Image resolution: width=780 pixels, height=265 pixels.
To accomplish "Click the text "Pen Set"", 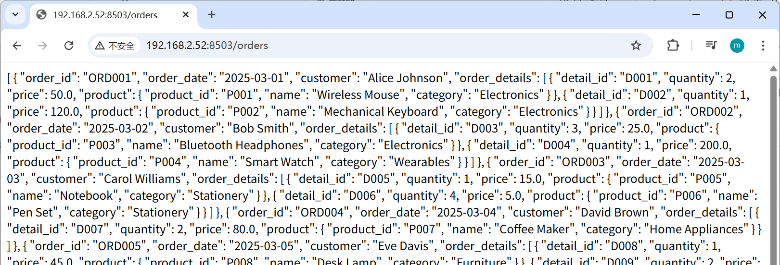I will click(x=34, y=212).
